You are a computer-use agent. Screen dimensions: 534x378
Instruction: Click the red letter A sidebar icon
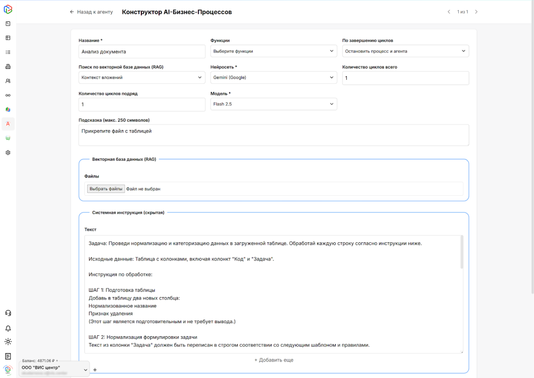tap(8, 124)
